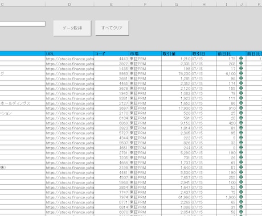The height and width of the screenshot is (216, 262).
Task: Select the 東証PRM cell in code 4481 row
Action: pos(145,172)
